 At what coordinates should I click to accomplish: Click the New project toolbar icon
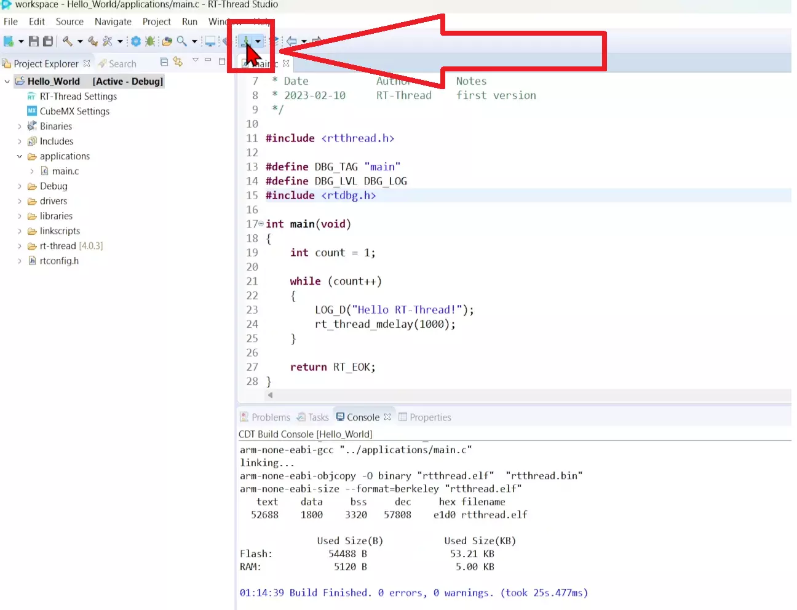point(9,41)
